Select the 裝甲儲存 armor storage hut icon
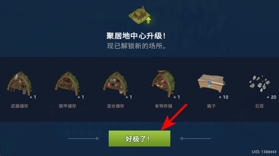The image size is (279, 156). tap(68, 84)
